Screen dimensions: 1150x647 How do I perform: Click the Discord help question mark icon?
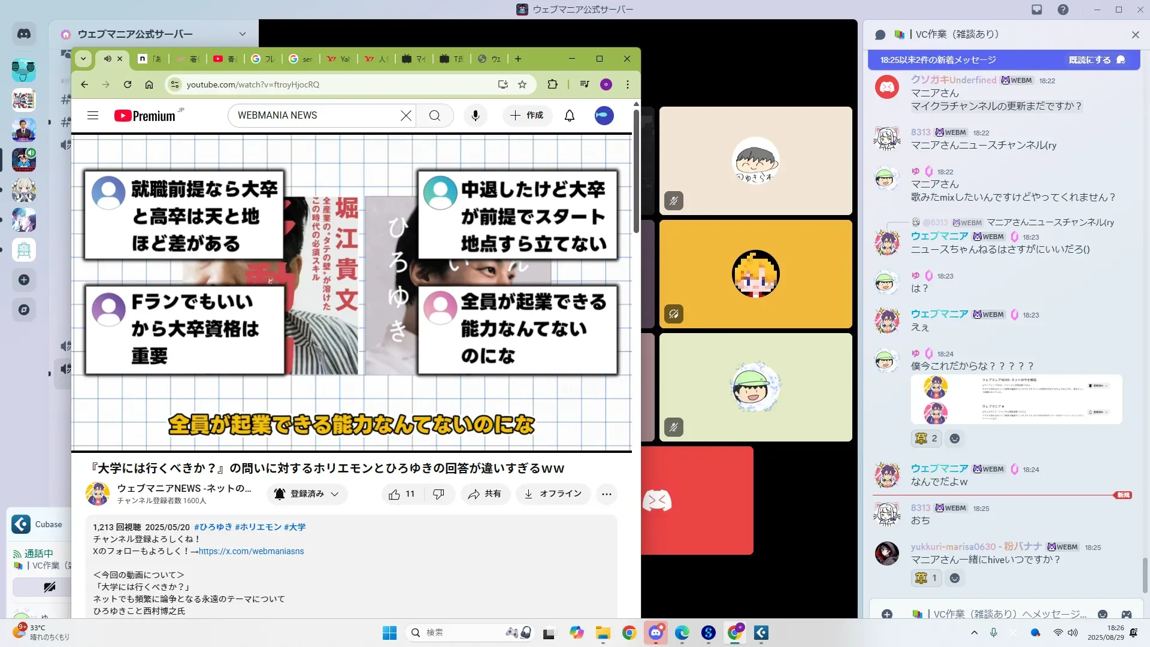pos(1063,10)
